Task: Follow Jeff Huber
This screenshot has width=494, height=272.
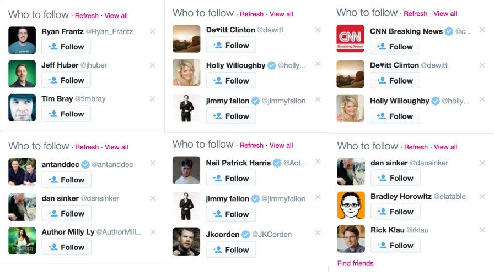Action: (x=66, y=80)
